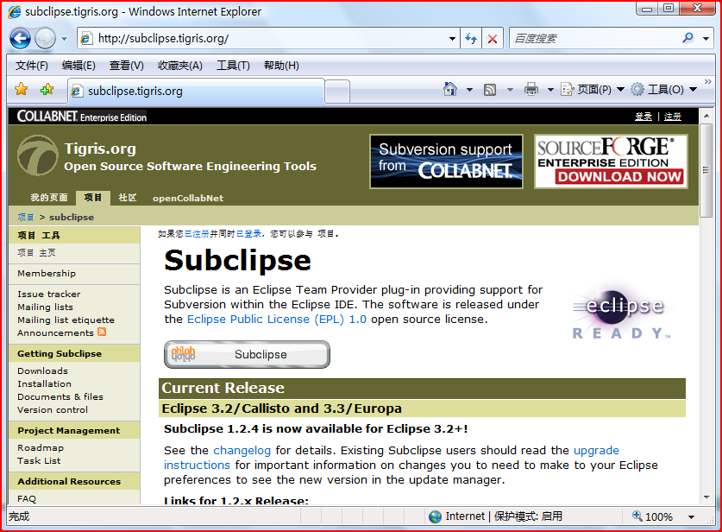The image size is (722, 532).
Task: Click the ohloh Subclipse badge button
Action: [x=247, y=354]
